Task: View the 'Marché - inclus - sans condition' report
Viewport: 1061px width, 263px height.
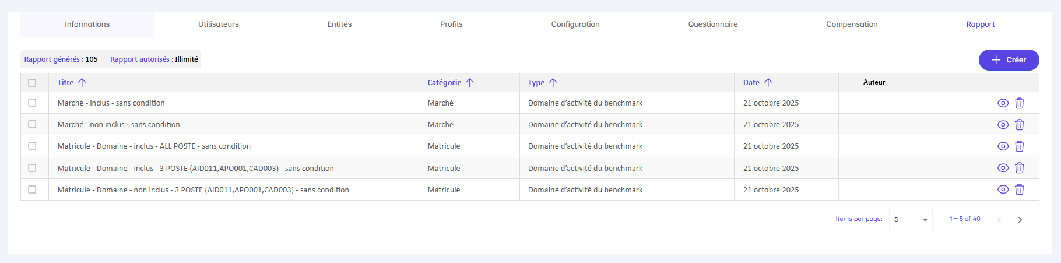Action: (1003, 103)
